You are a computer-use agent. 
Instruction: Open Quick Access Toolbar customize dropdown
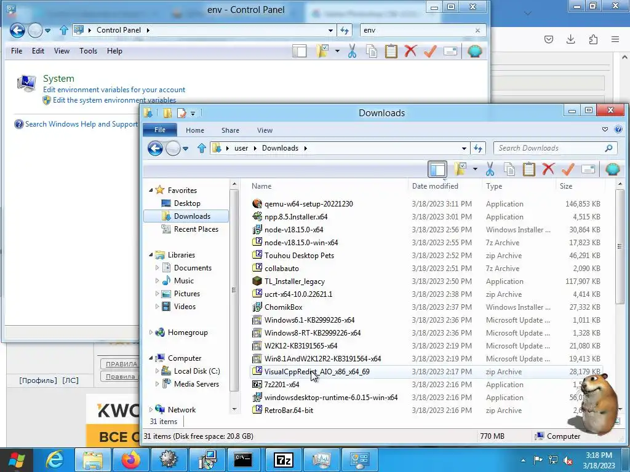193,114
